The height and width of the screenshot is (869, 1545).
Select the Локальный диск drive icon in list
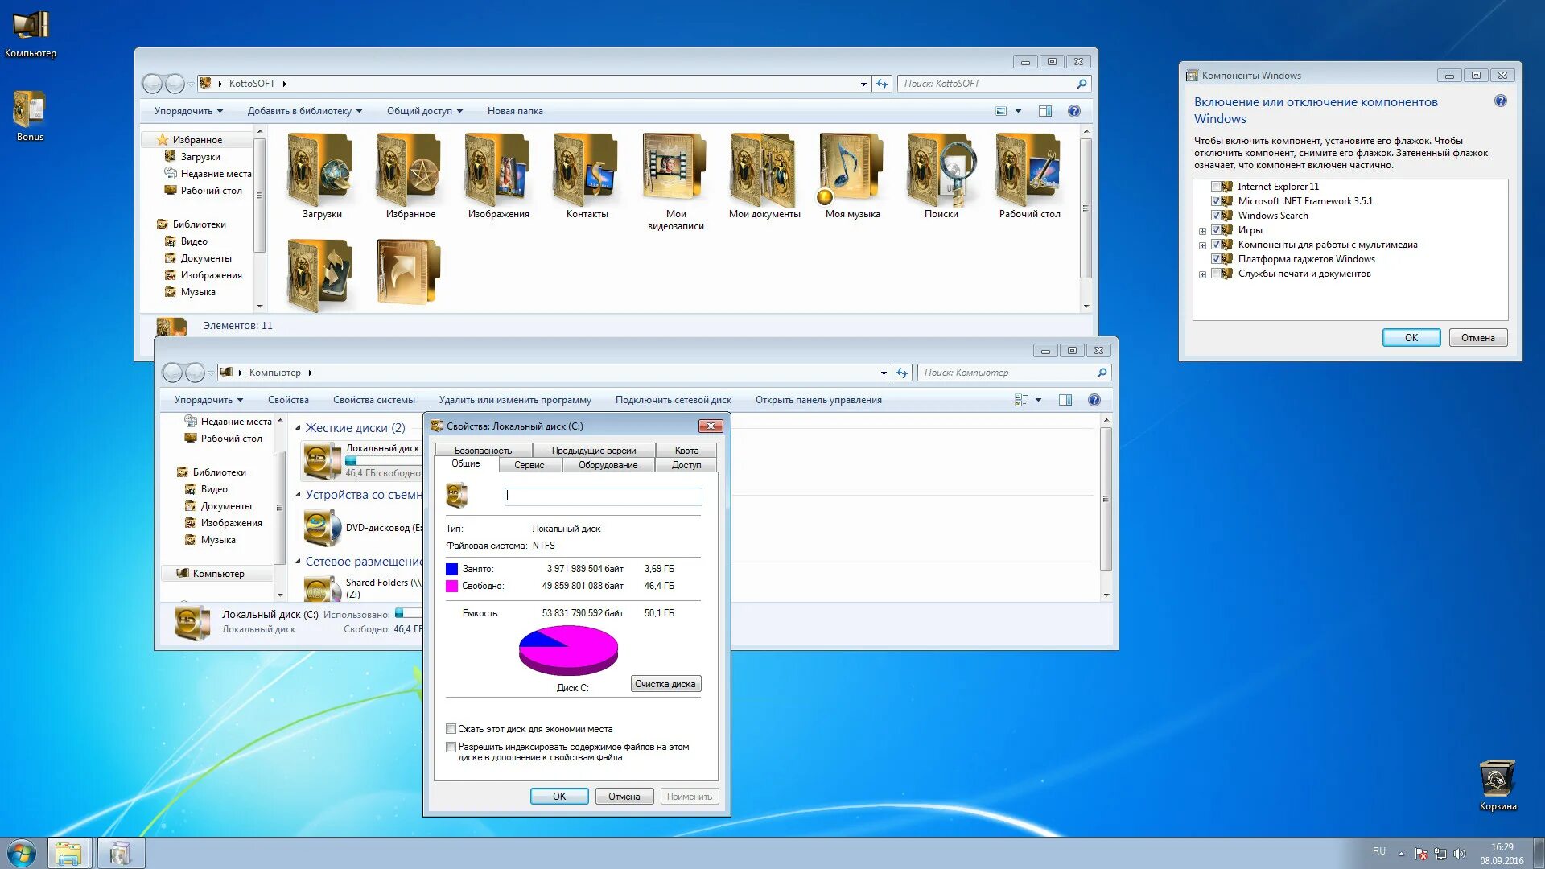[x=322, y=460]
